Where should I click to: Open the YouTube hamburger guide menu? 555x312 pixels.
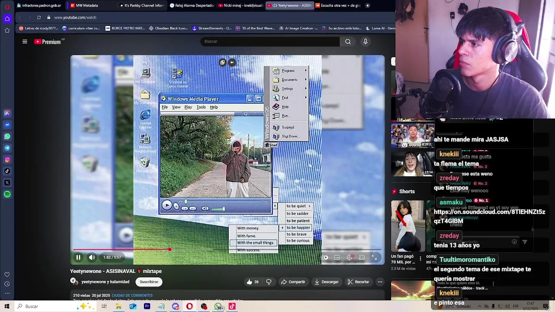click(25, 42)
